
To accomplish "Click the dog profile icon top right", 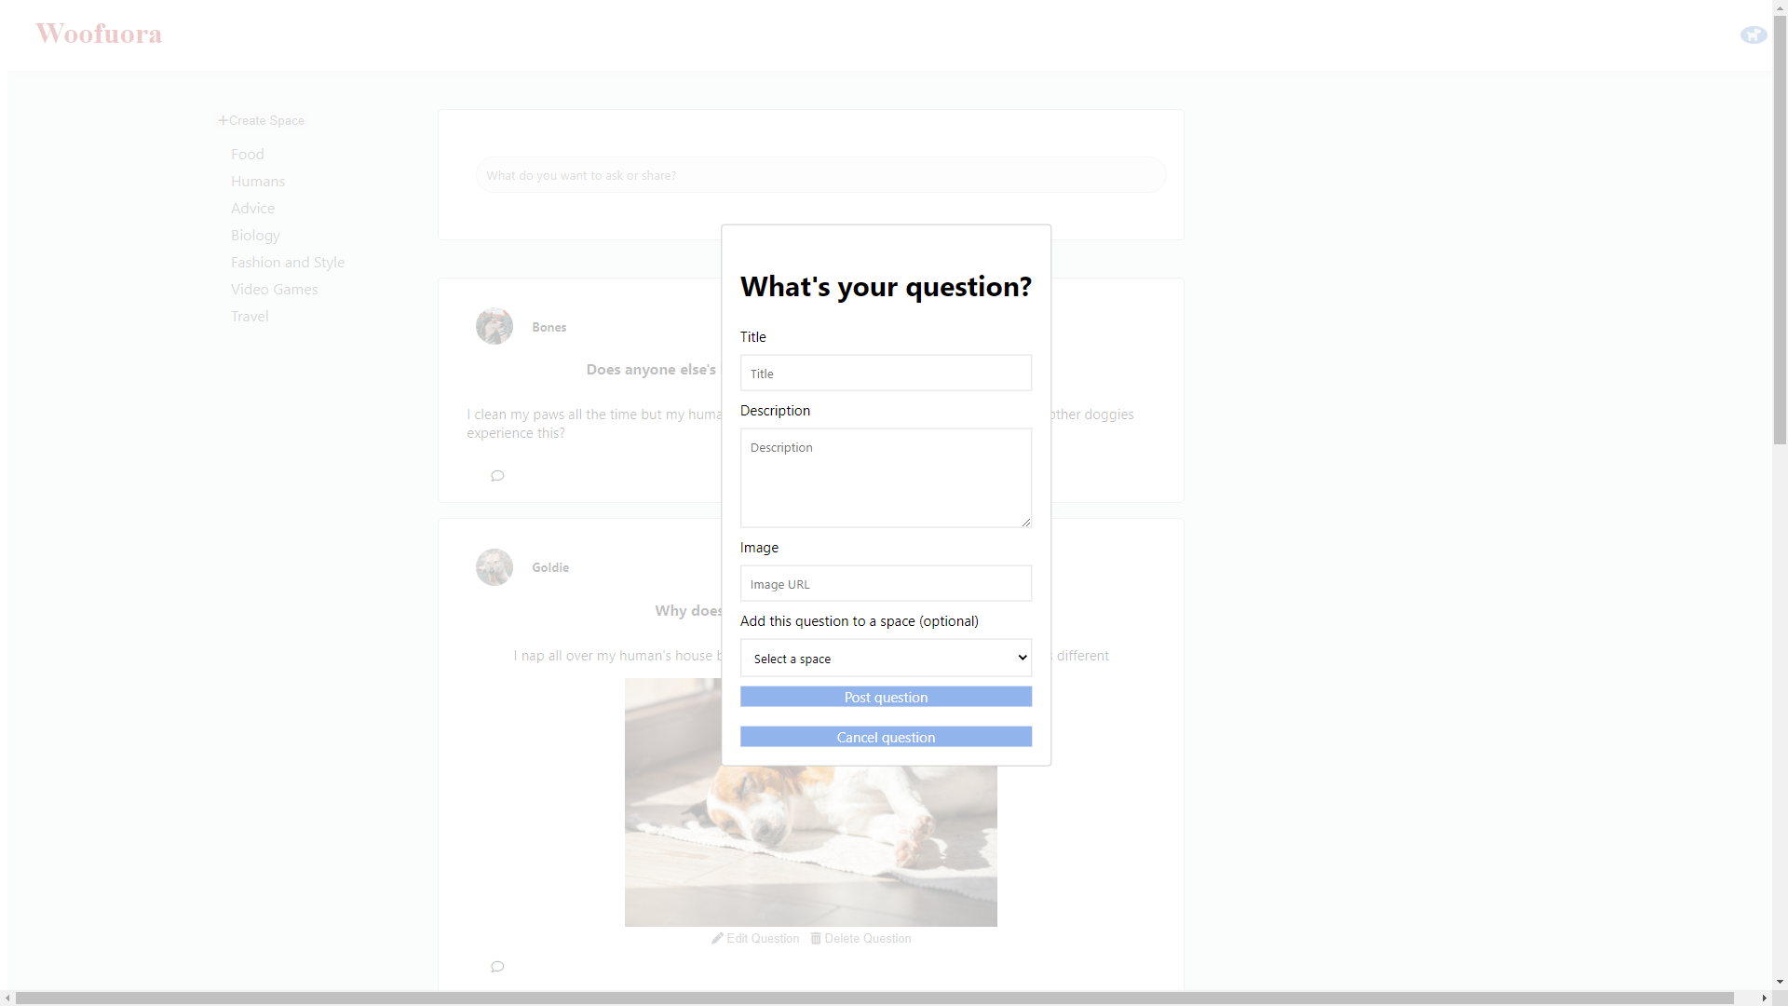I will pyautogui.click(x=1754, y=34).
